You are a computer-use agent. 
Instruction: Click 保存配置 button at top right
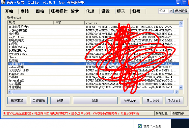(181, 11)
